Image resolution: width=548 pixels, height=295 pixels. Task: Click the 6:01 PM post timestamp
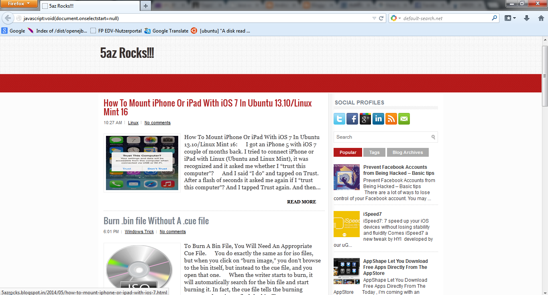pos(111,231)
